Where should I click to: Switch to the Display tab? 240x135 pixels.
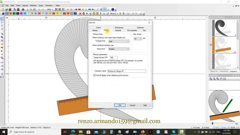point(95,30)
